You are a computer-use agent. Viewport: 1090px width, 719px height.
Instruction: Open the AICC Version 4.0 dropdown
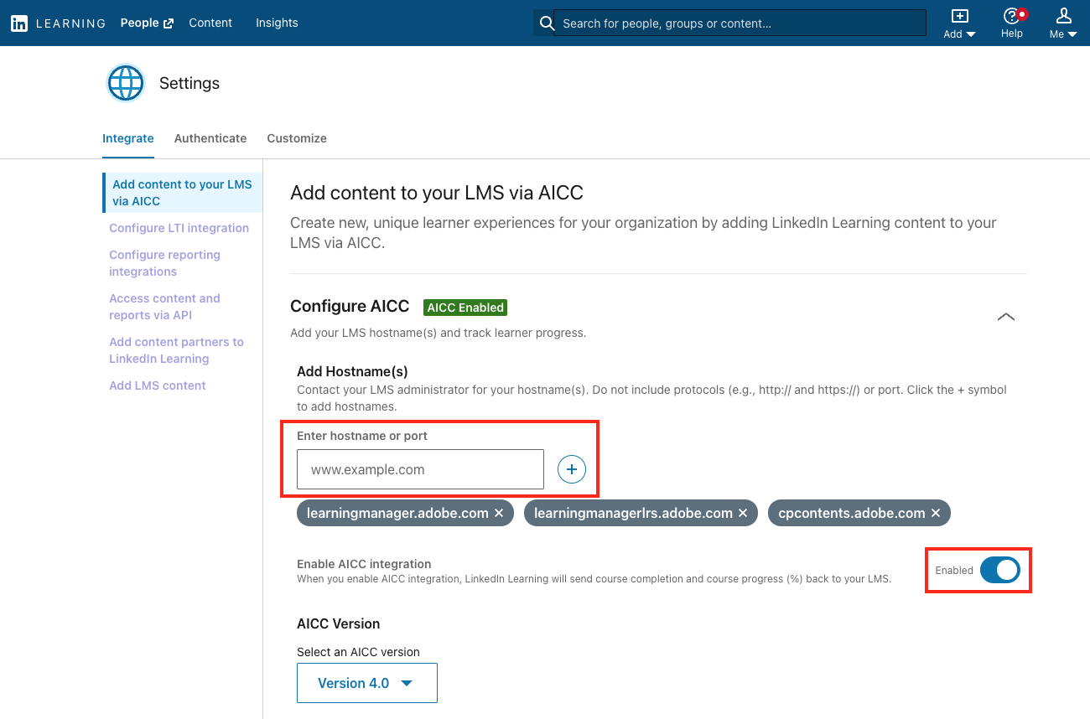click(x=367, y=683)
